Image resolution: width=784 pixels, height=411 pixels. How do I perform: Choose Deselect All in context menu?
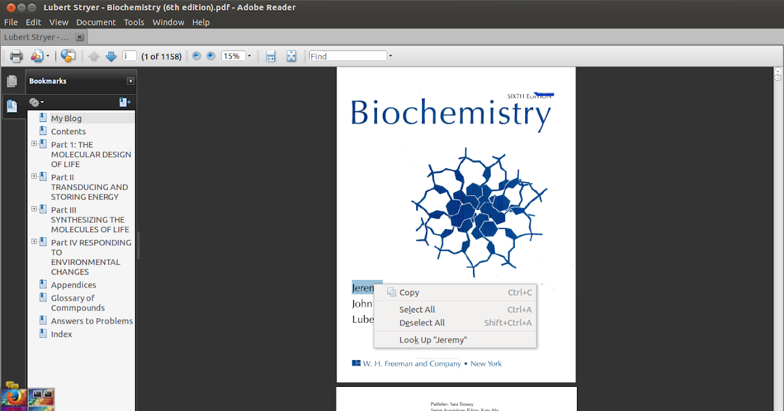click(455, 322)
